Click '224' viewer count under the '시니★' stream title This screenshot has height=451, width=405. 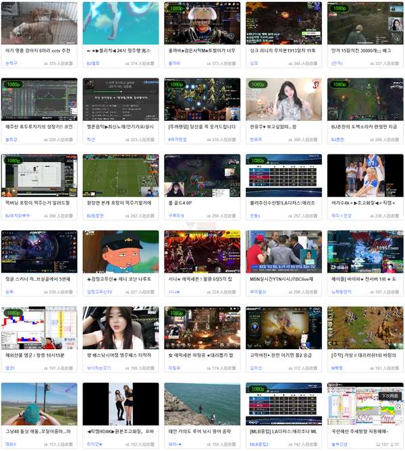click(x=221, y=292)
